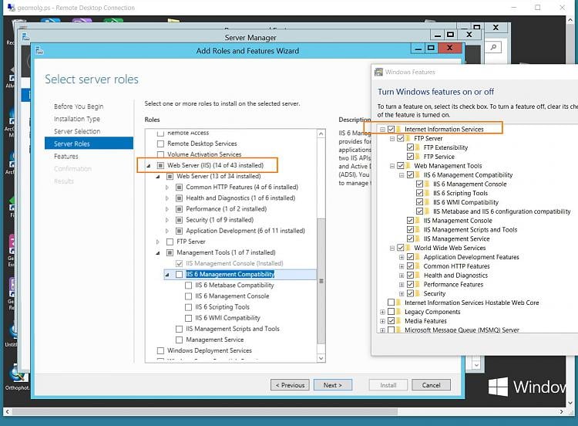Click Web Management Tools folder icon
Image resolution: width=578 pixels, height=426 pixels.
click(408, 166)
